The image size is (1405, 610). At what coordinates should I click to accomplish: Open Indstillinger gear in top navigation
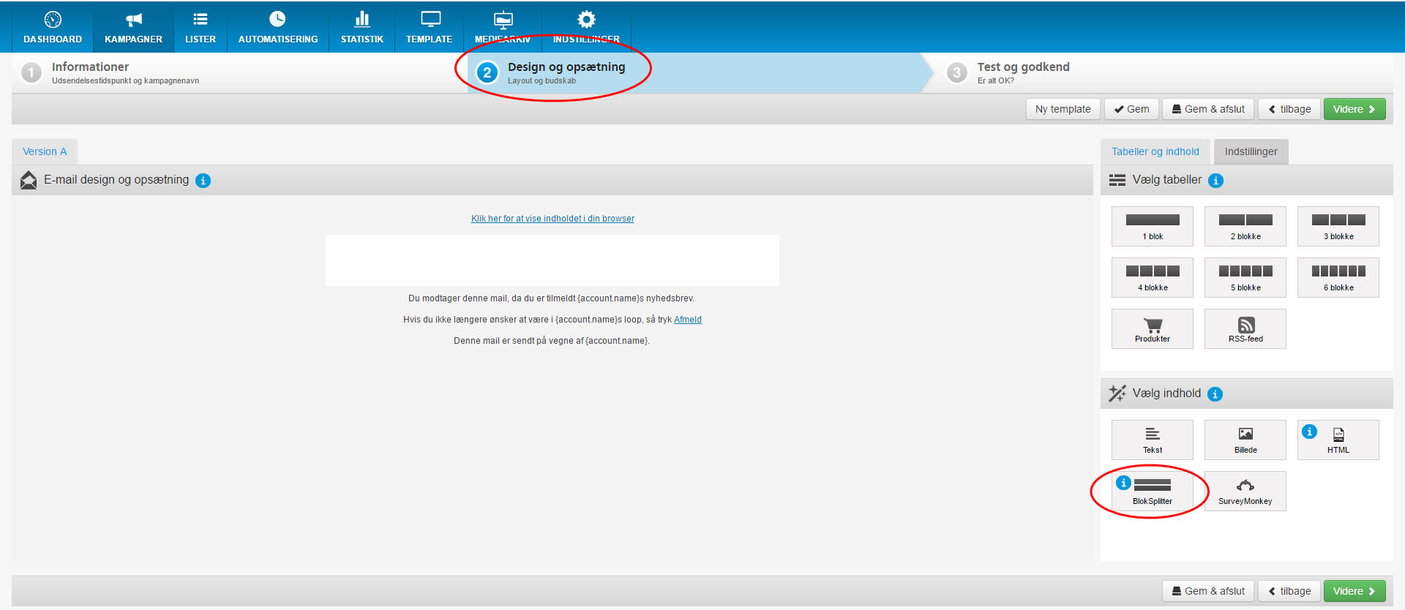click(586, 27)
